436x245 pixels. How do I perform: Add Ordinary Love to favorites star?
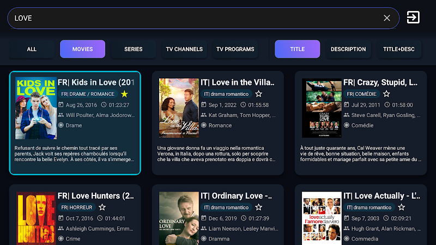[x=258, y=207]
